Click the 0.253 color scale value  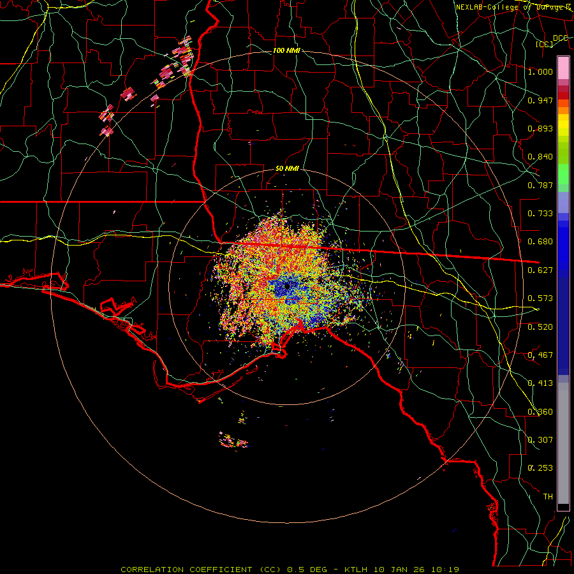540,468
